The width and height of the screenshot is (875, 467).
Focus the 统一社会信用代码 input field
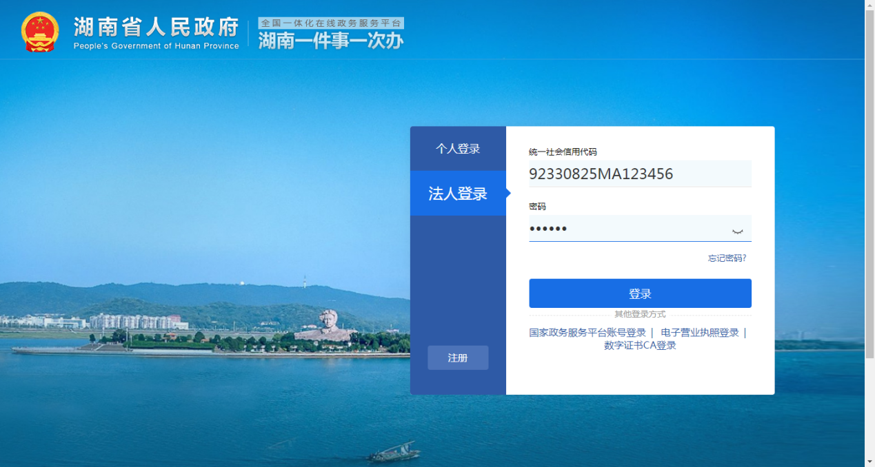coord(639,174)
